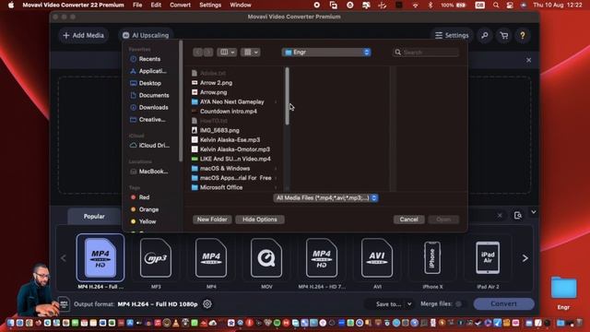Viewport: 590px width, 332px height.
Task: Open the Engr folder path dropdown
Action: (326, 52)
